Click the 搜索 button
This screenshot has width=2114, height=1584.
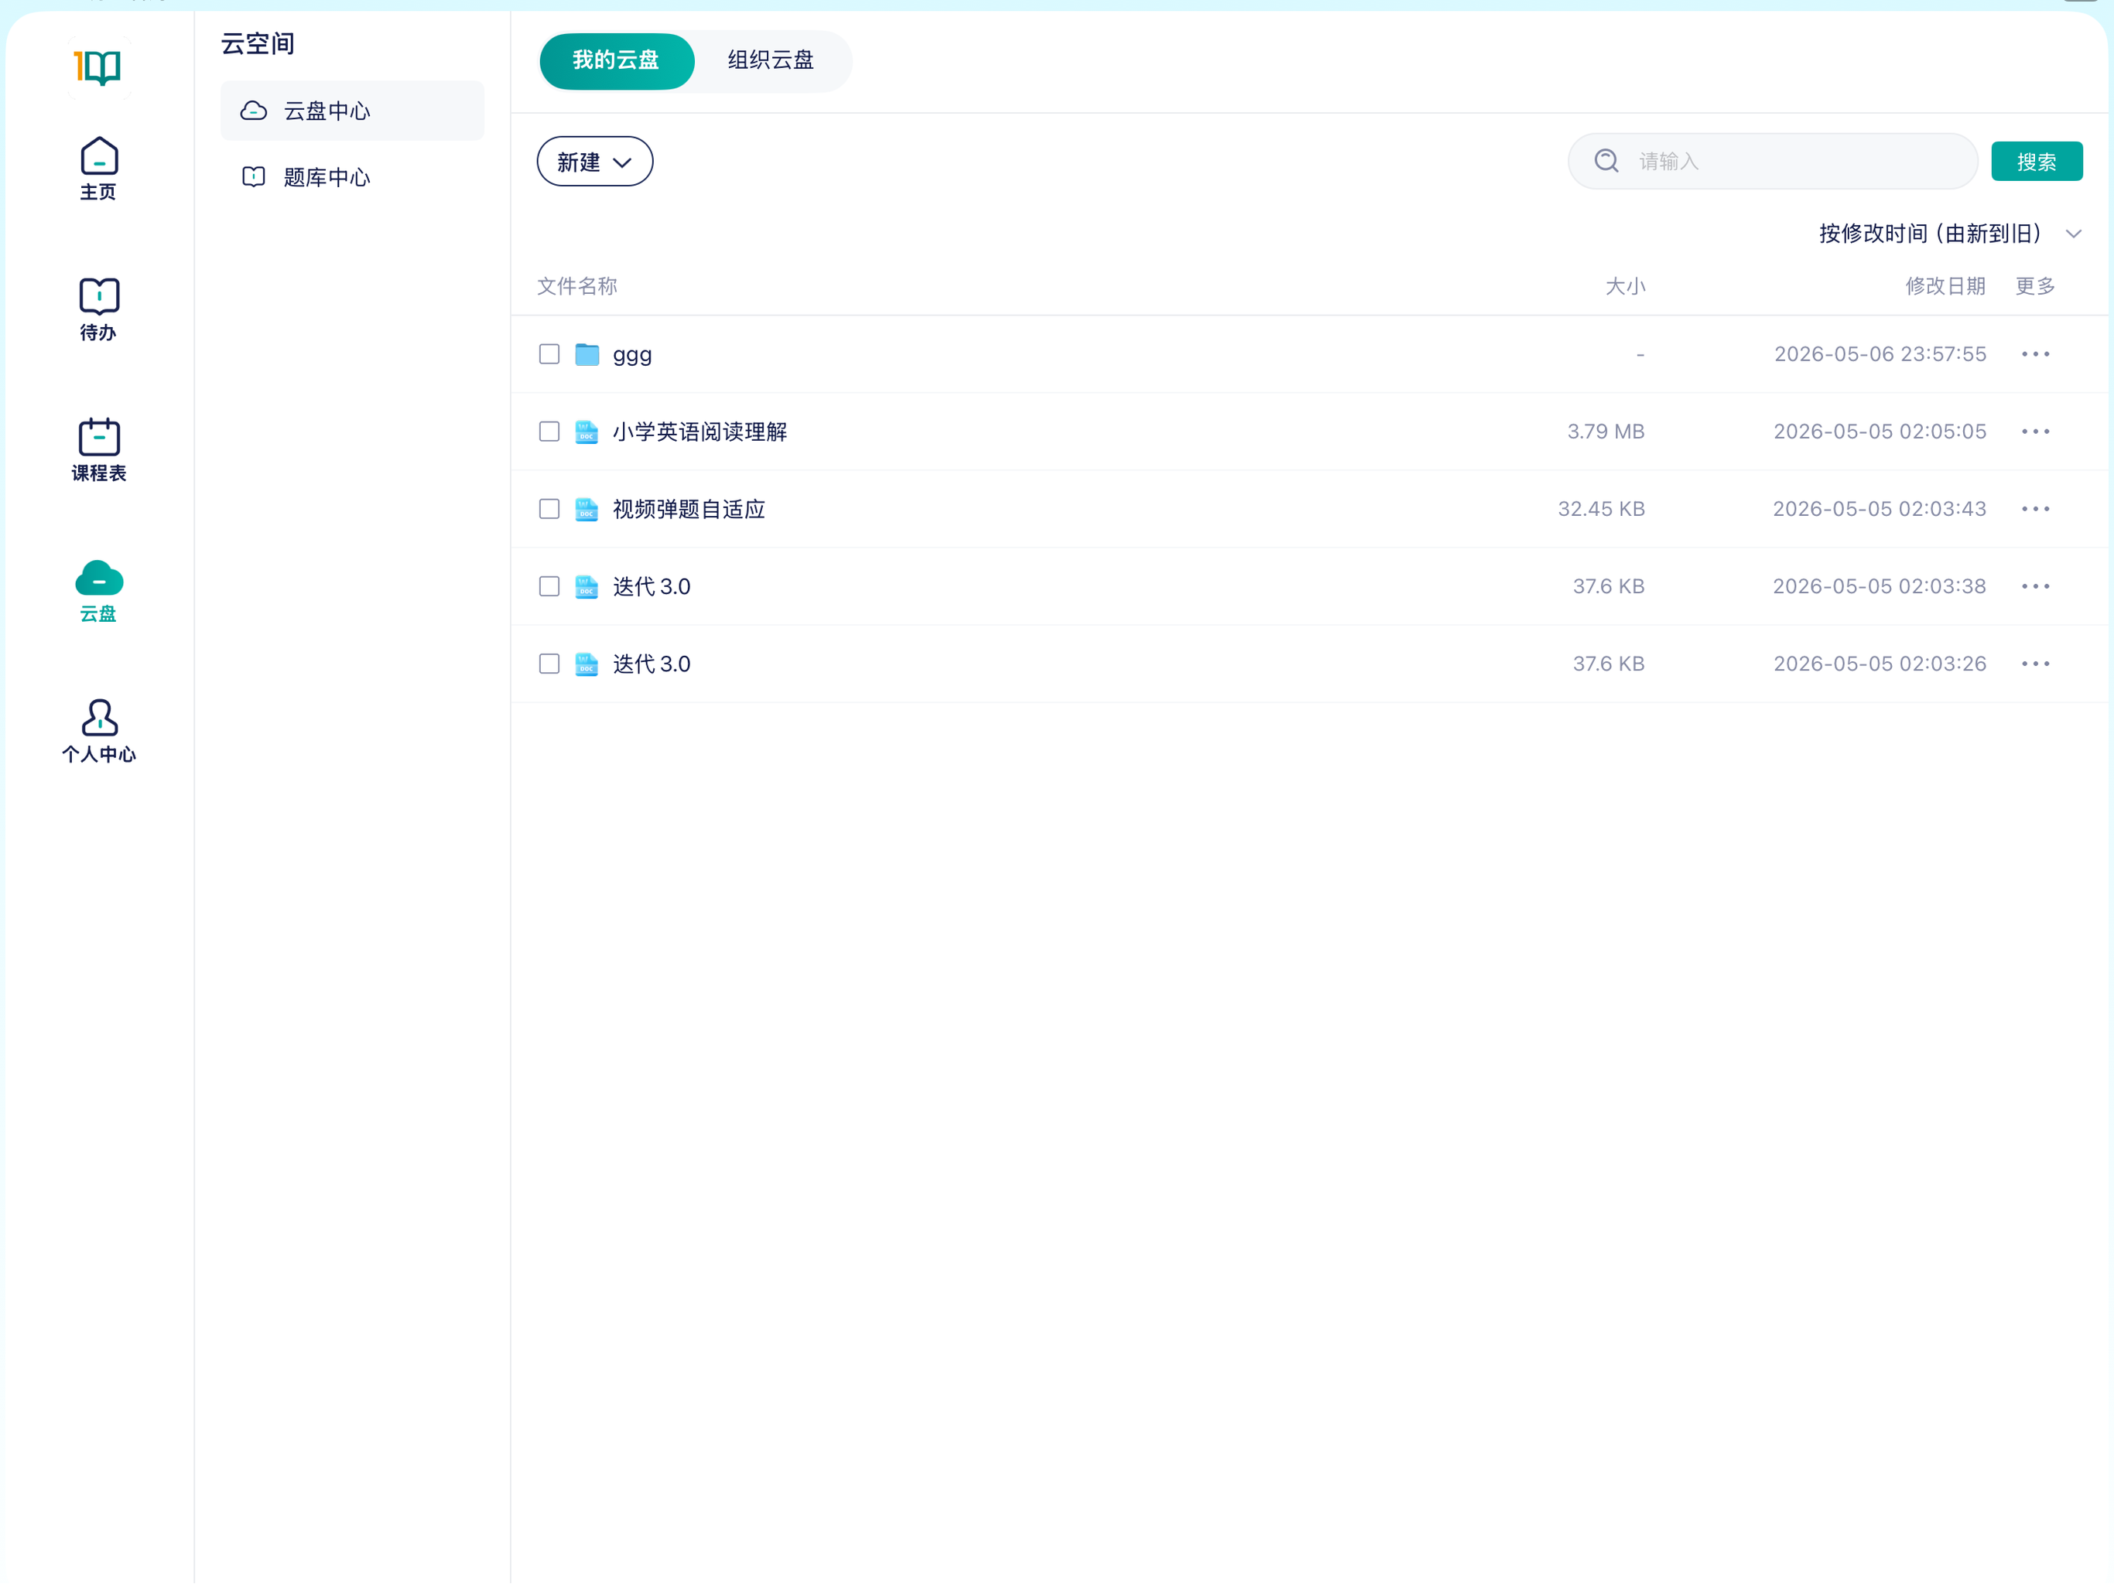[x=2036, y=162]
